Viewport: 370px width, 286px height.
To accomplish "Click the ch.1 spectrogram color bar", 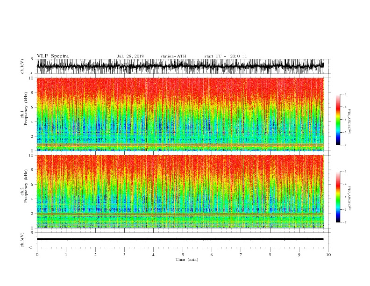I will point(338,120).
